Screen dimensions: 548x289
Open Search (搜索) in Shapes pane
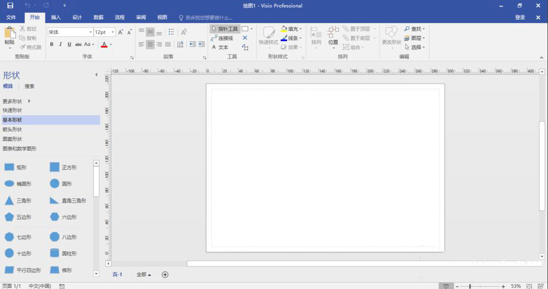point(30,86)
